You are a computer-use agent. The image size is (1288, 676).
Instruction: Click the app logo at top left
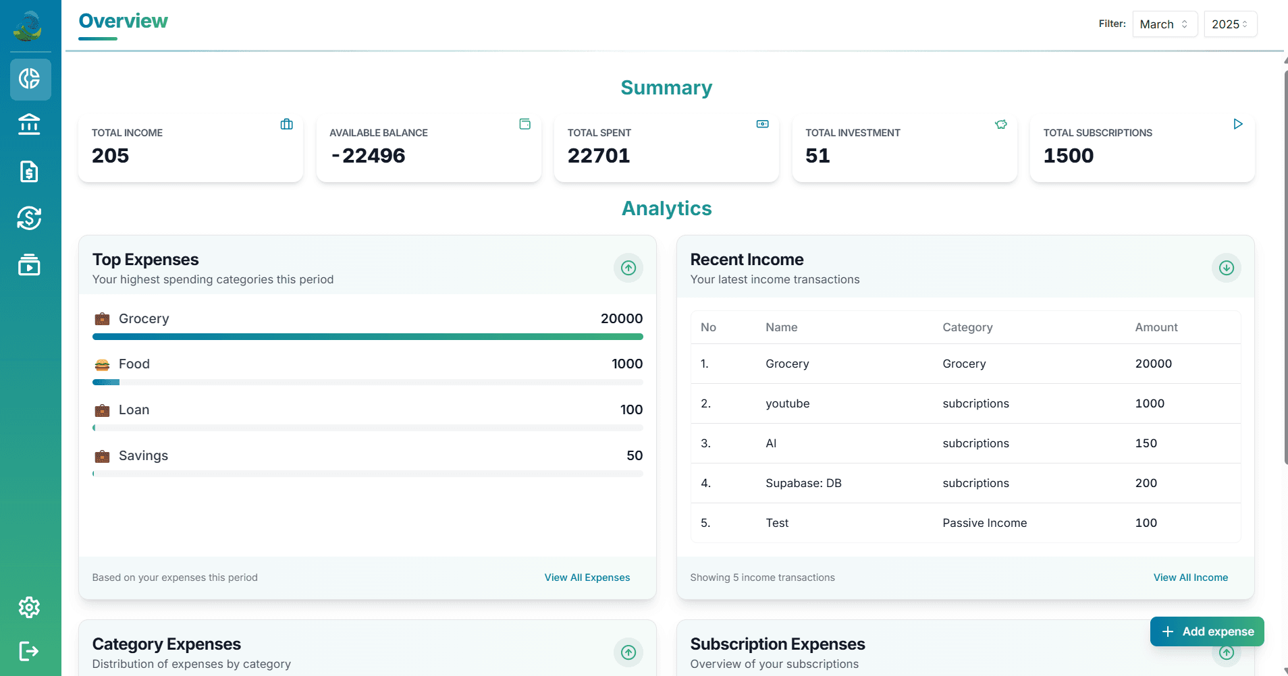(x=28, y=26)
